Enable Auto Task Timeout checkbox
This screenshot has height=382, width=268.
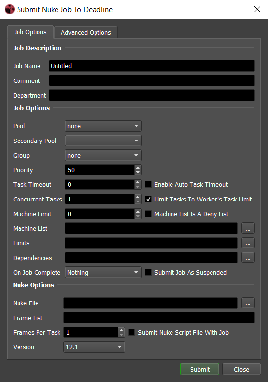click(148, 184)
